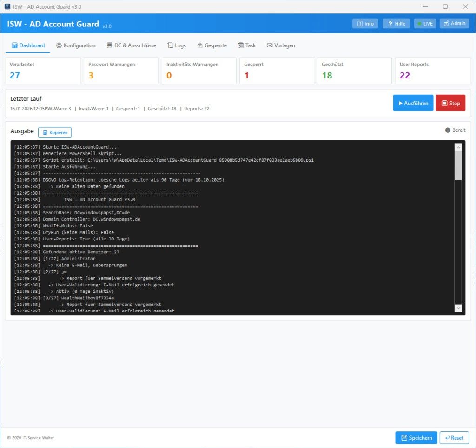476x448 pixels.
Task: Run the script with Ausführen button
Action: (413, 103)
